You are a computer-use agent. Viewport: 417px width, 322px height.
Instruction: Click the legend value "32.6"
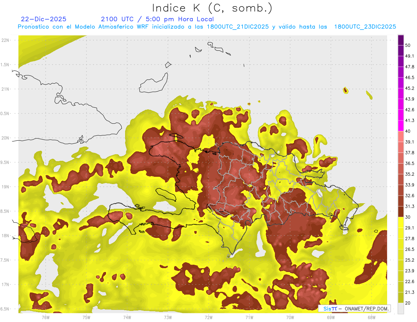tap(410, 196)
